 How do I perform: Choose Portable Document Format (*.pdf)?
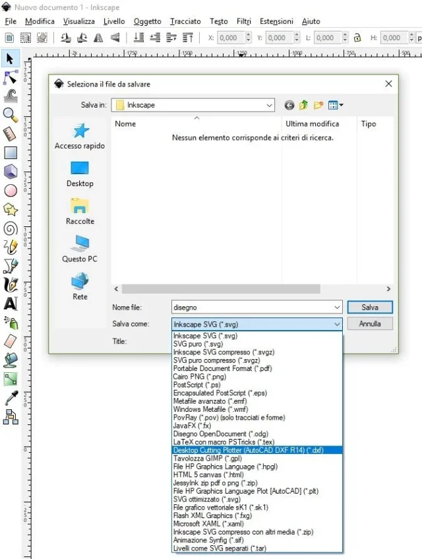click(x=257, y=369)
